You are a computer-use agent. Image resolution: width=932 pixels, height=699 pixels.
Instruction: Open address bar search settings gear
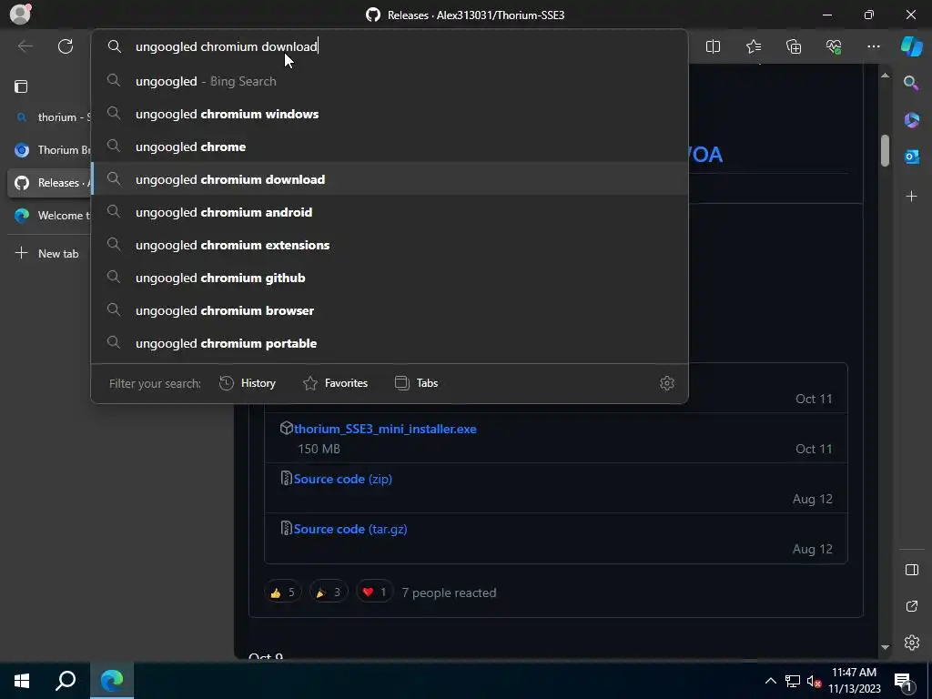click(667, 383)
